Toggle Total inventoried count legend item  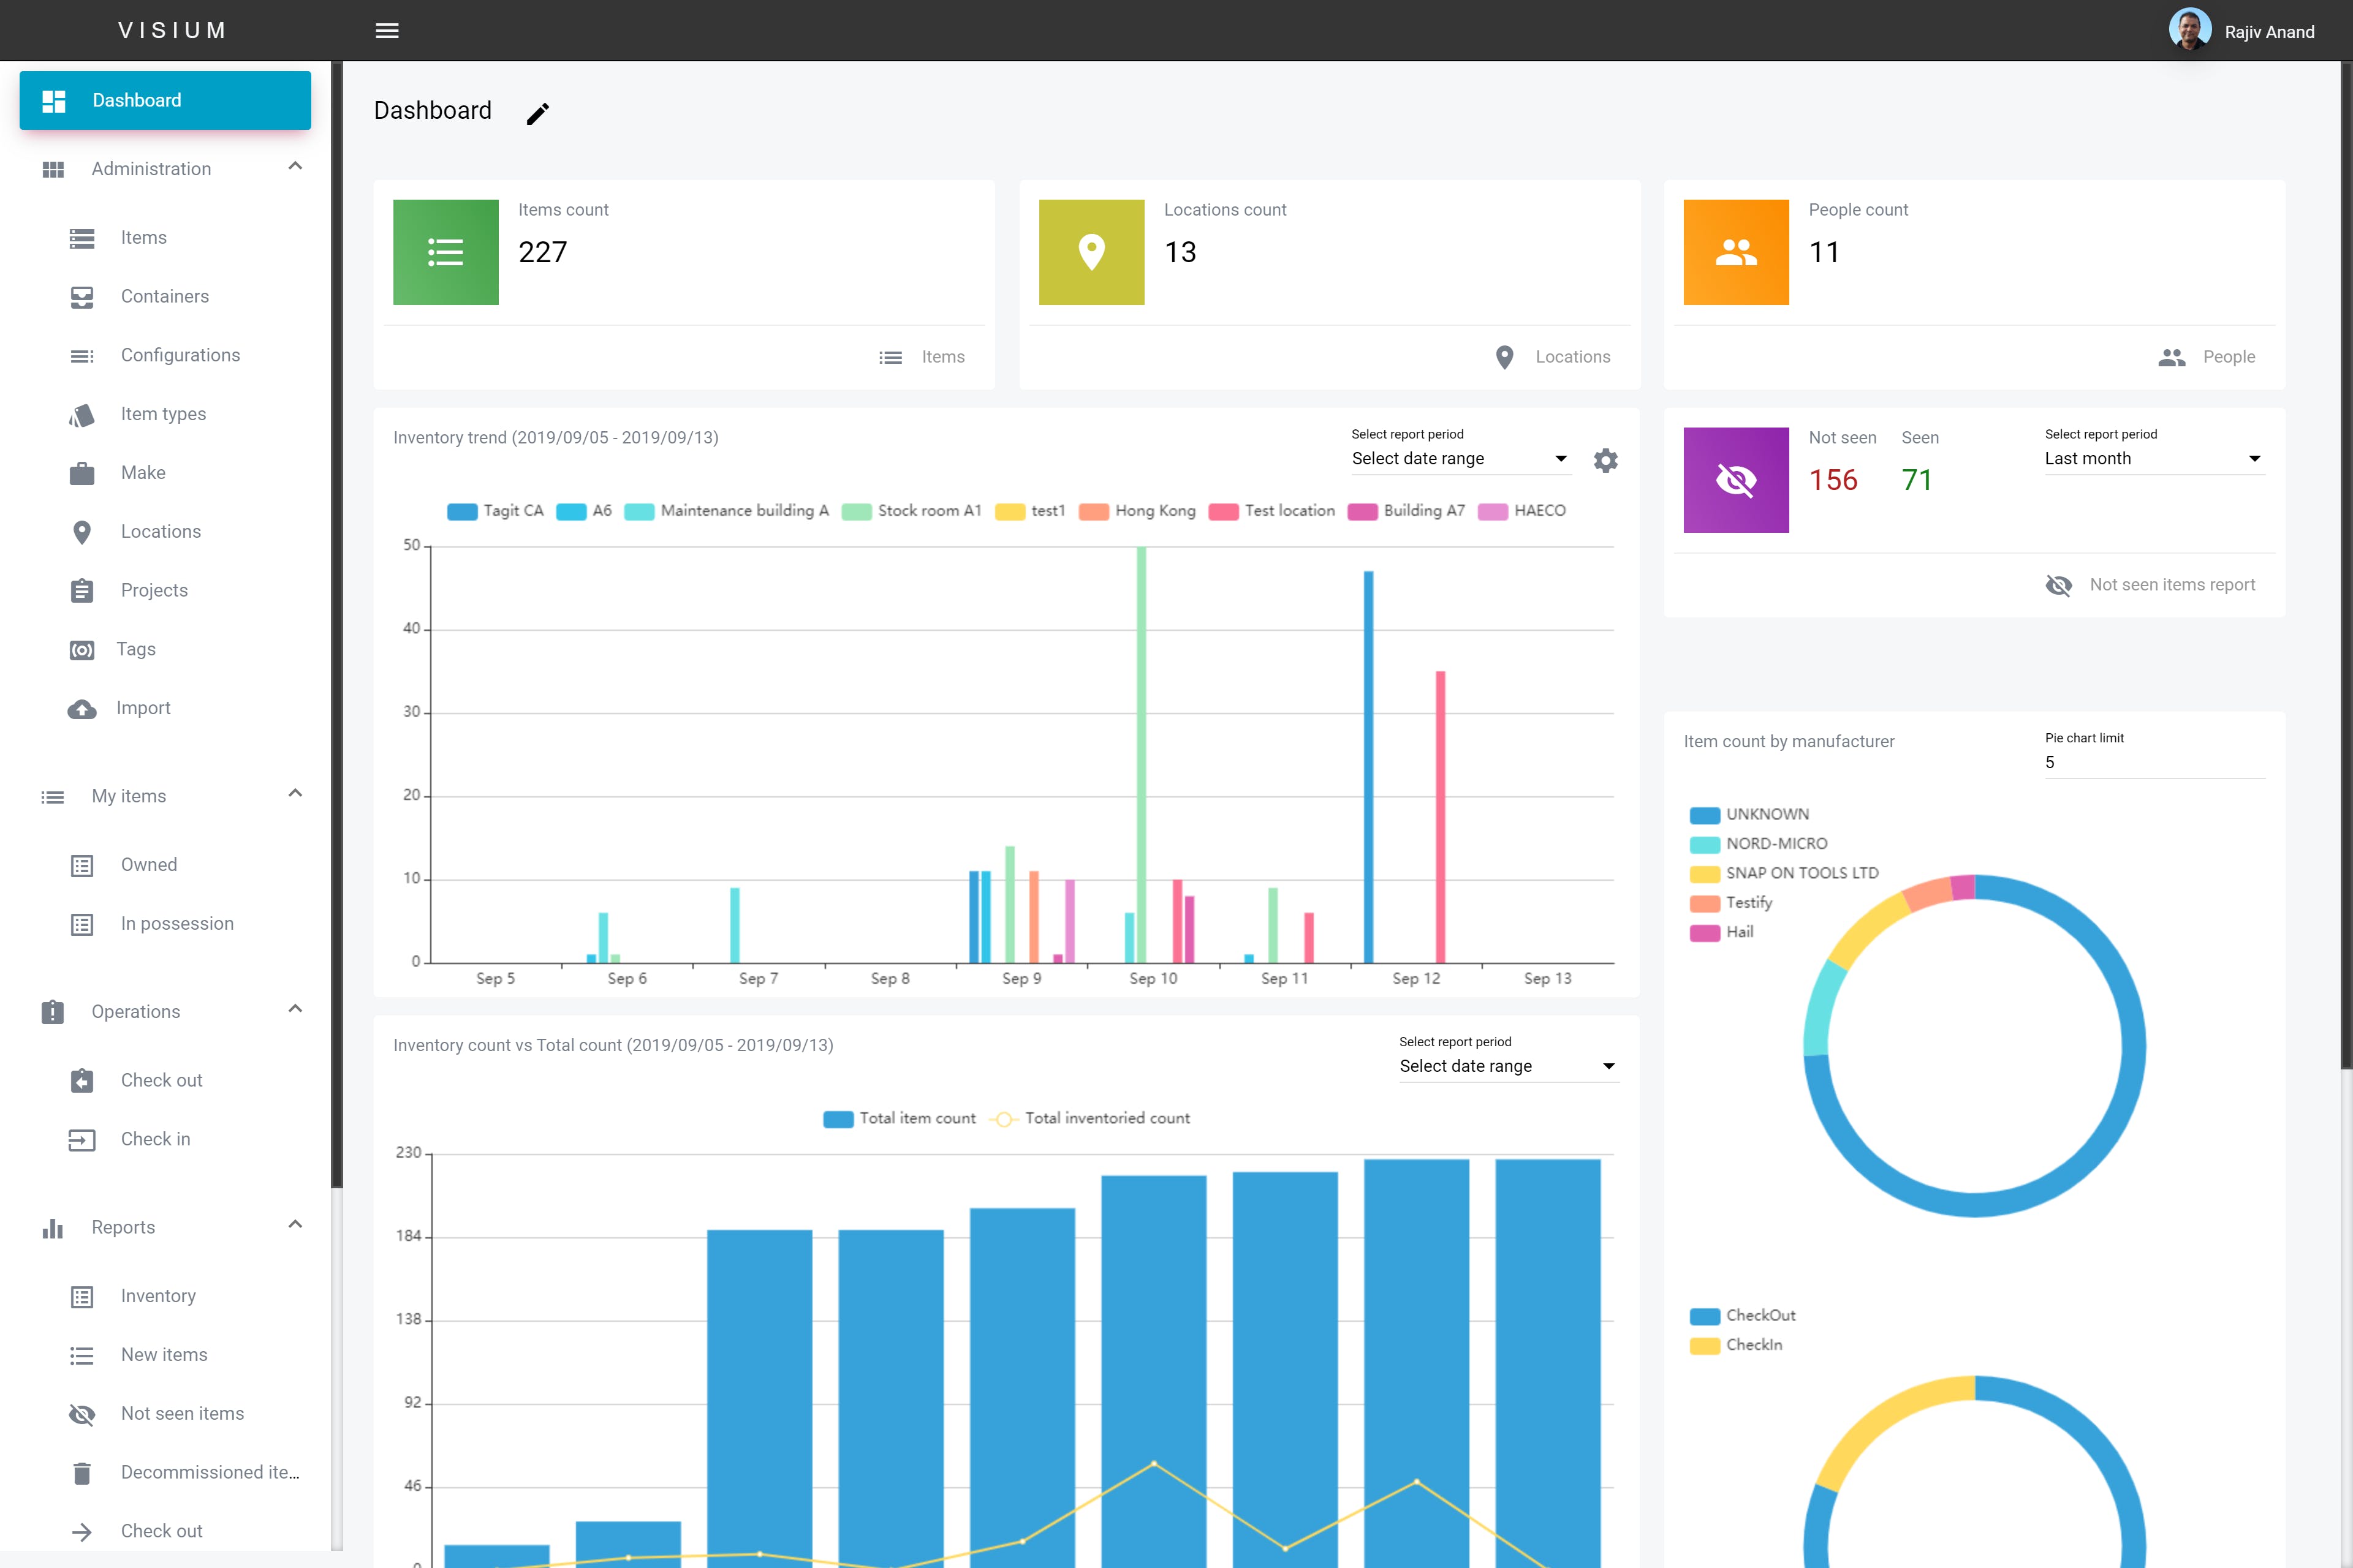click(1089, 1119)
